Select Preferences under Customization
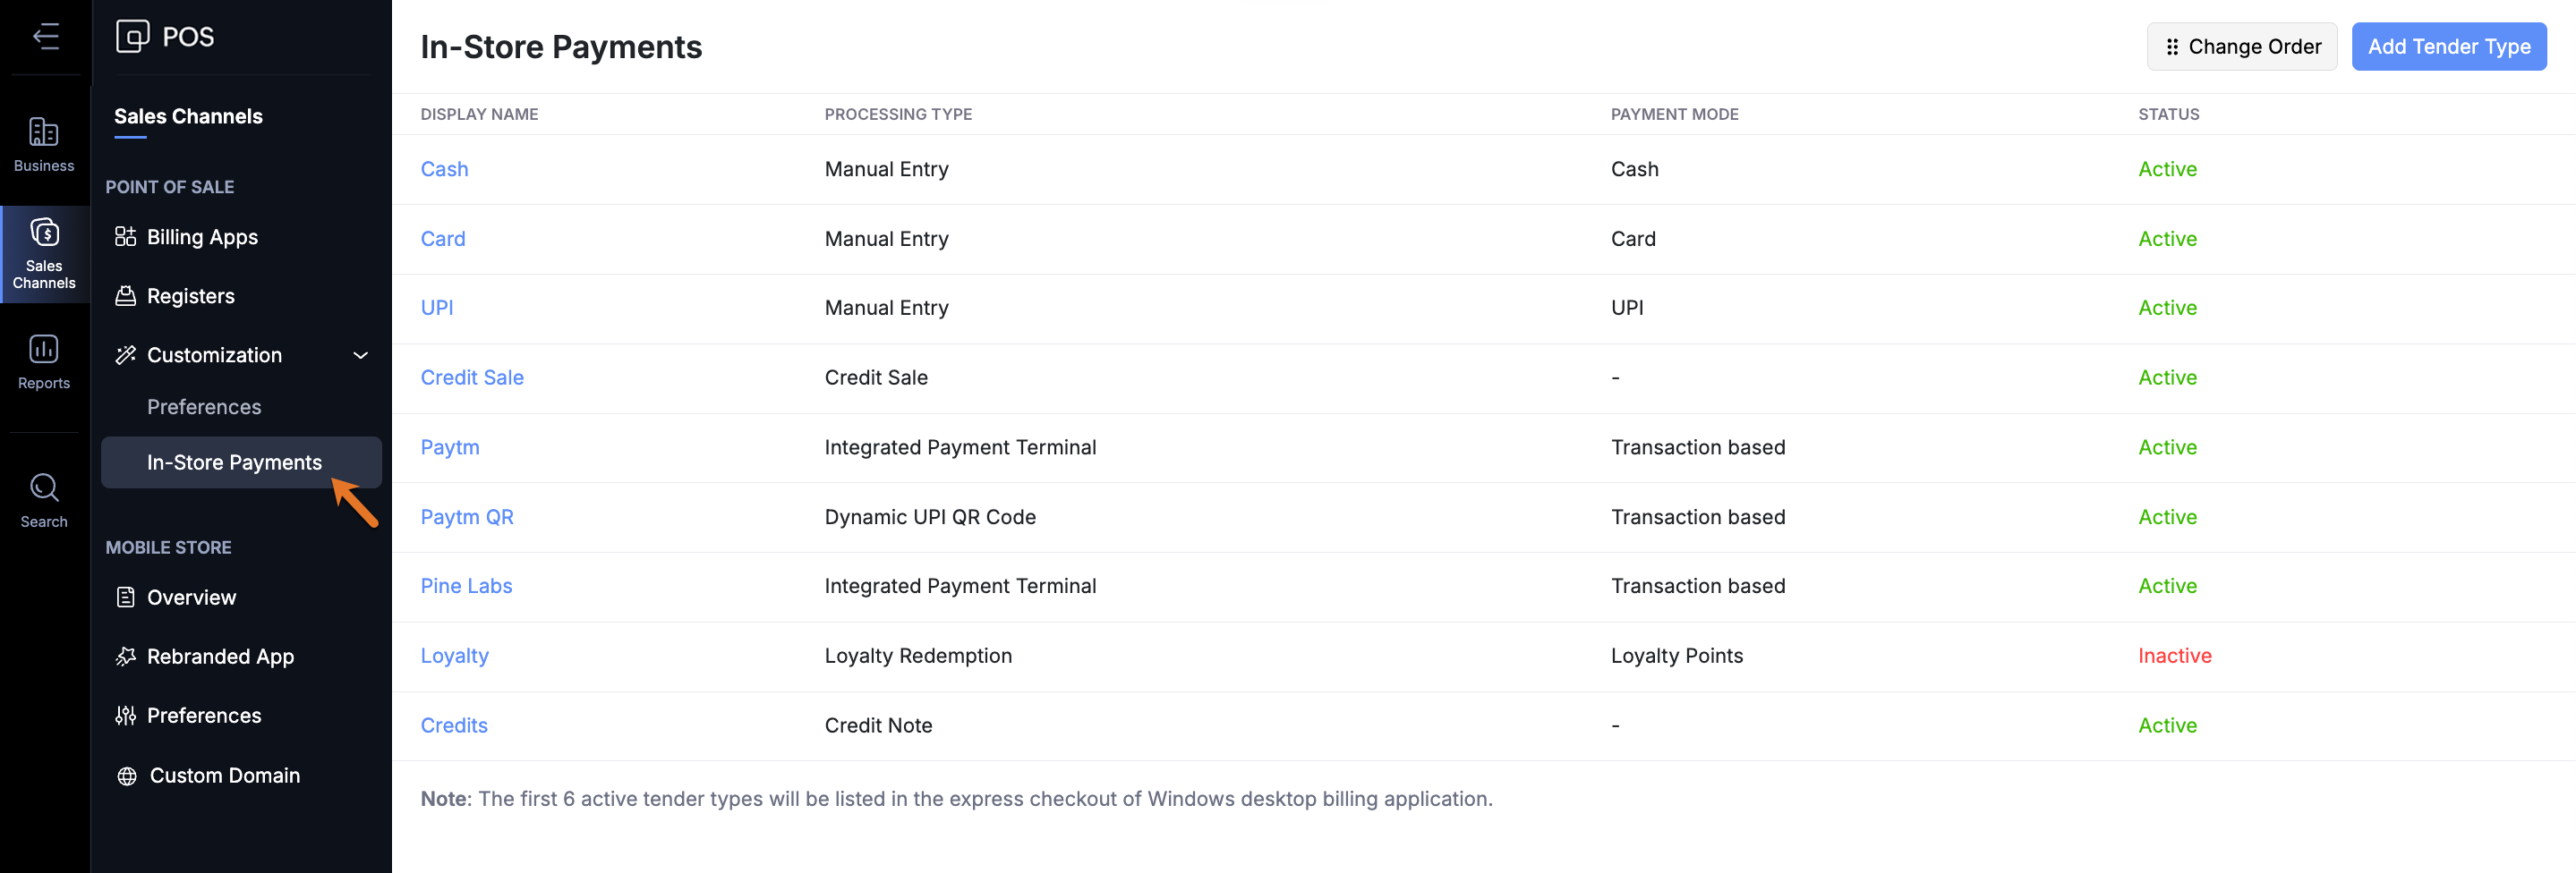The image size is (2576, 873). [x=204, y=406]
